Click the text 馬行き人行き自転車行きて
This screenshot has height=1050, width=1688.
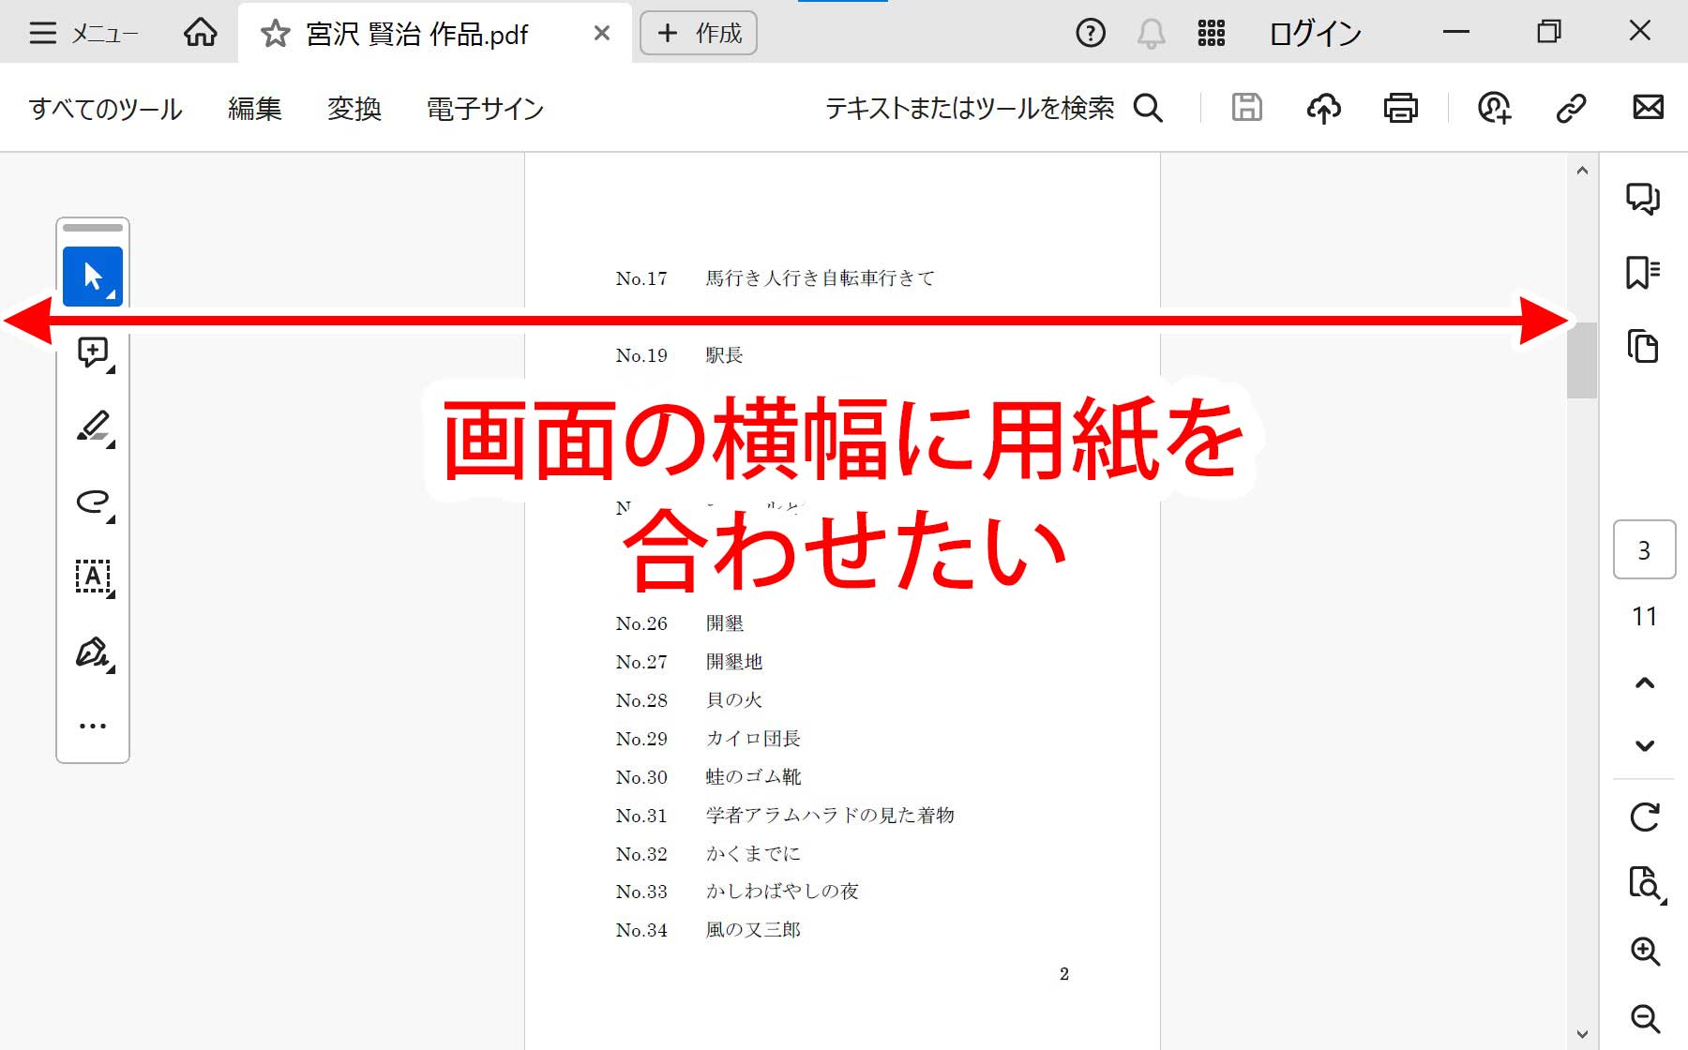click(x=820, y=278)
